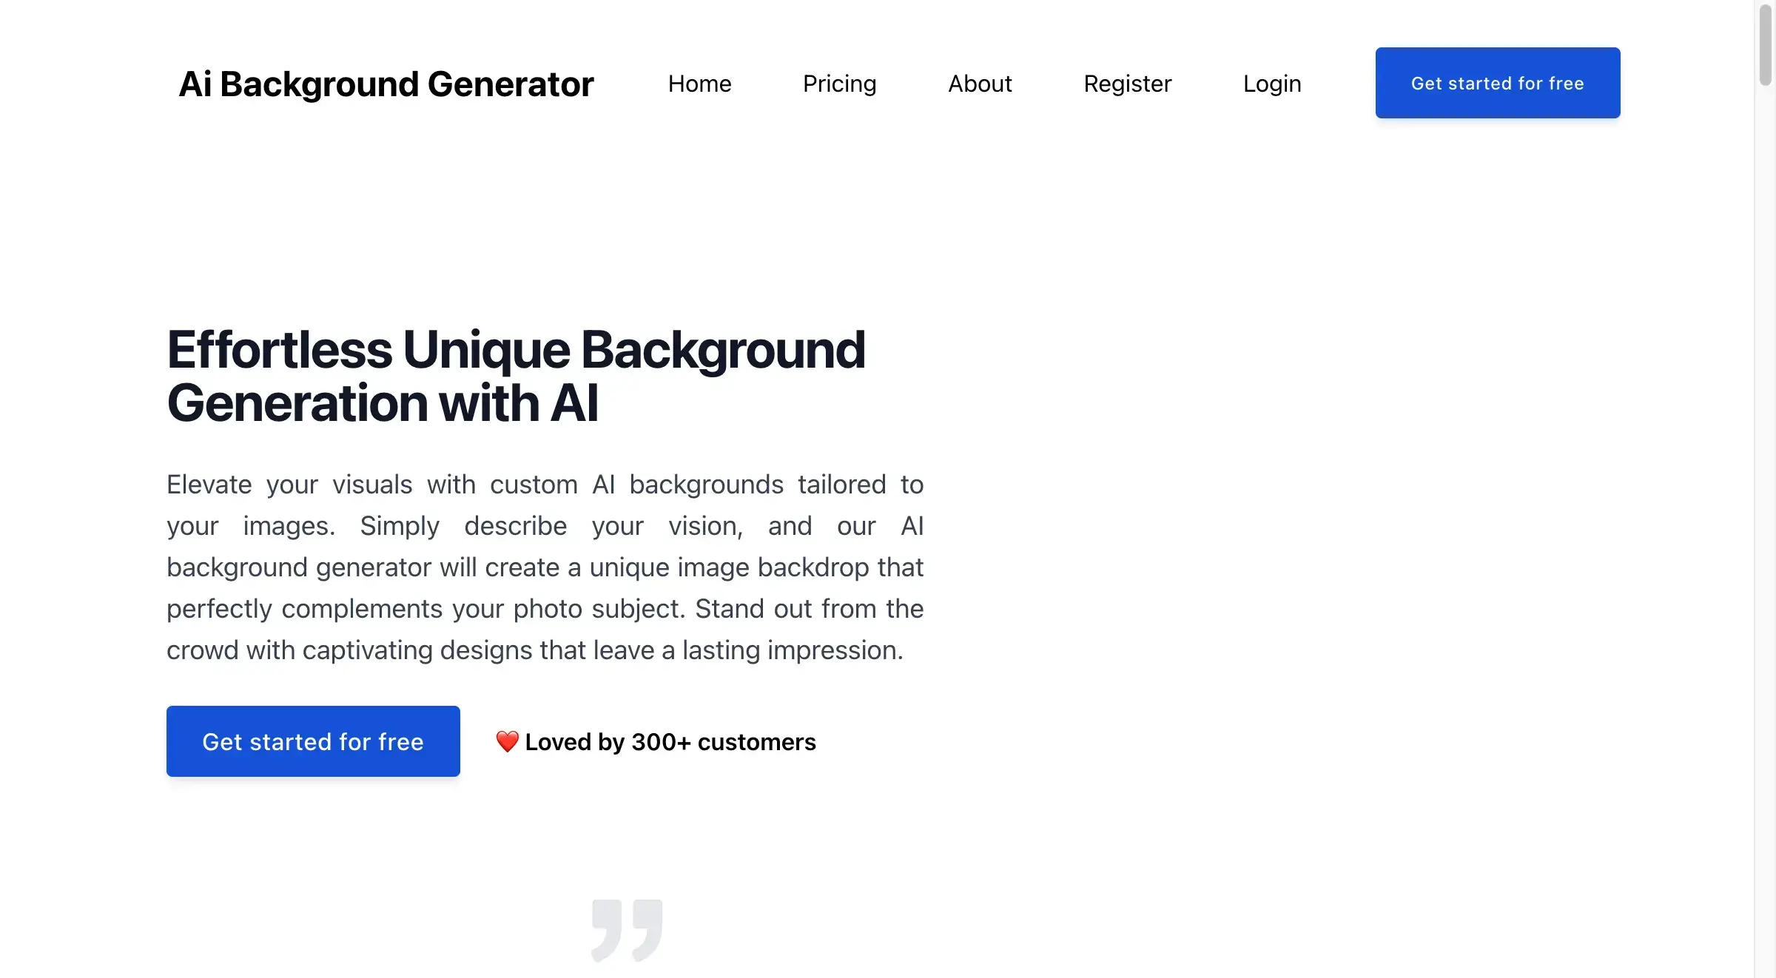Toggle the Register account expander
This screenshot has width=1776, height=978.
click(1127, 82)
